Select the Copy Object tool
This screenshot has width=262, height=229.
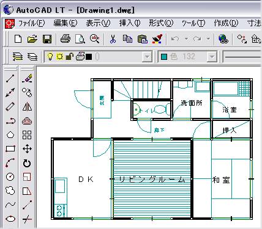(x=27, y=92)
